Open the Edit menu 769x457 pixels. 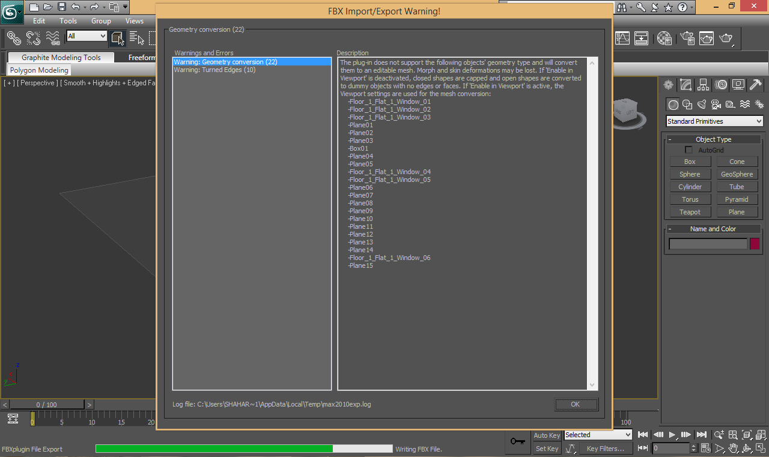tap(39, 21)
